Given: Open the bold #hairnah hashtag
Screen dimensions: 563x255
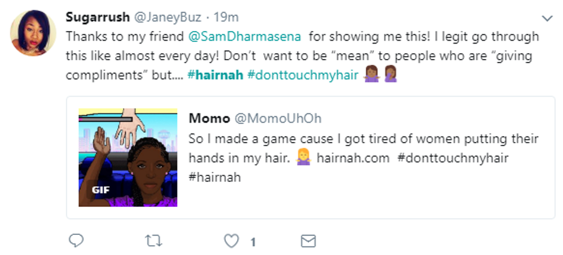Looking at the screenshot, I should coord(215,75).
